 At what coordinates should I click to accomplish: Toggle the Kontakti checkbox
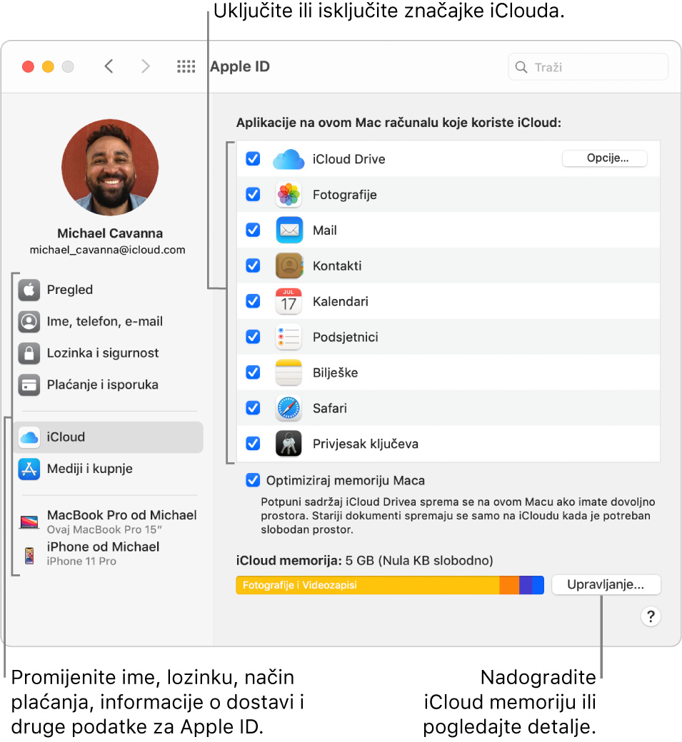[253, 265]
